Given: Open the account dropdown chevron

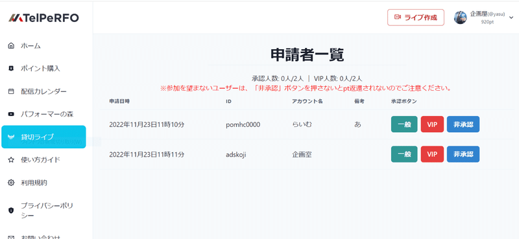Looking at the screenshot, I should 511,18.
